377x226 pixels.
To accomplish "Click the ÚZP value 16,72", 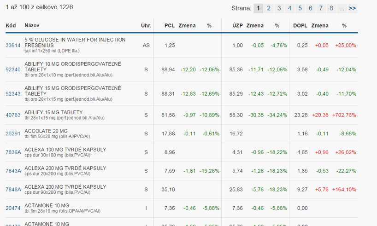I will coord(236,134).
